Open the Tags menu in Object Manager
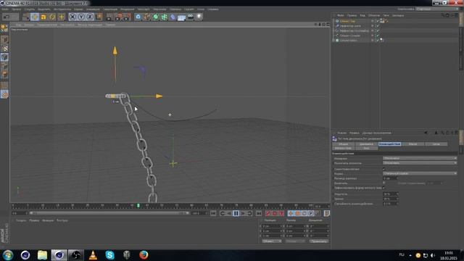This screenshot has width=464, height=261. point(386,15)
